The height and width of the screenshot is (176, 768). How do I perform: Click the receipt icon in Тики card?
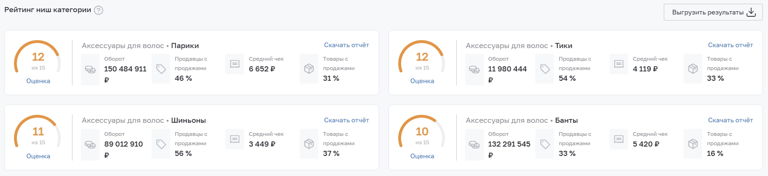[619, 64]
